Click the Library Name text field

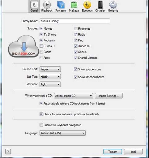click(75, 21)
